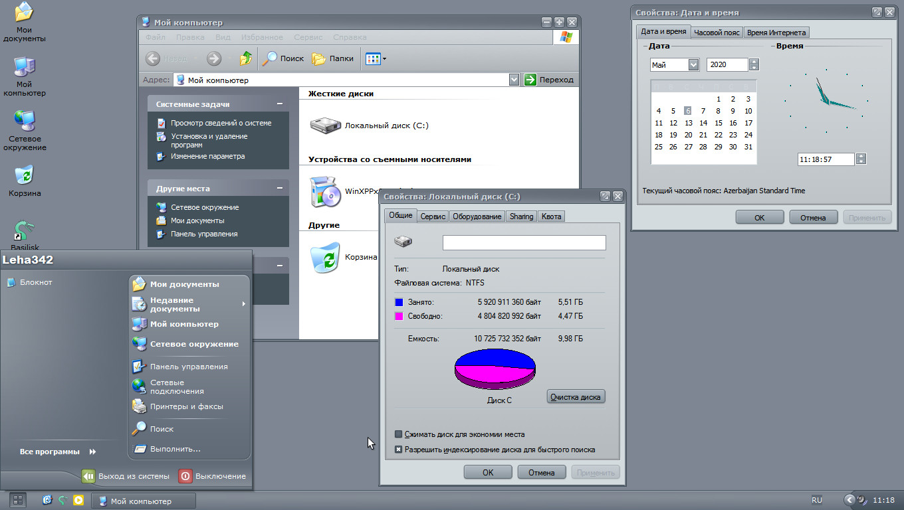Open Просмотр сведений о системе link

pyautogui.click(x=221, y=123)
